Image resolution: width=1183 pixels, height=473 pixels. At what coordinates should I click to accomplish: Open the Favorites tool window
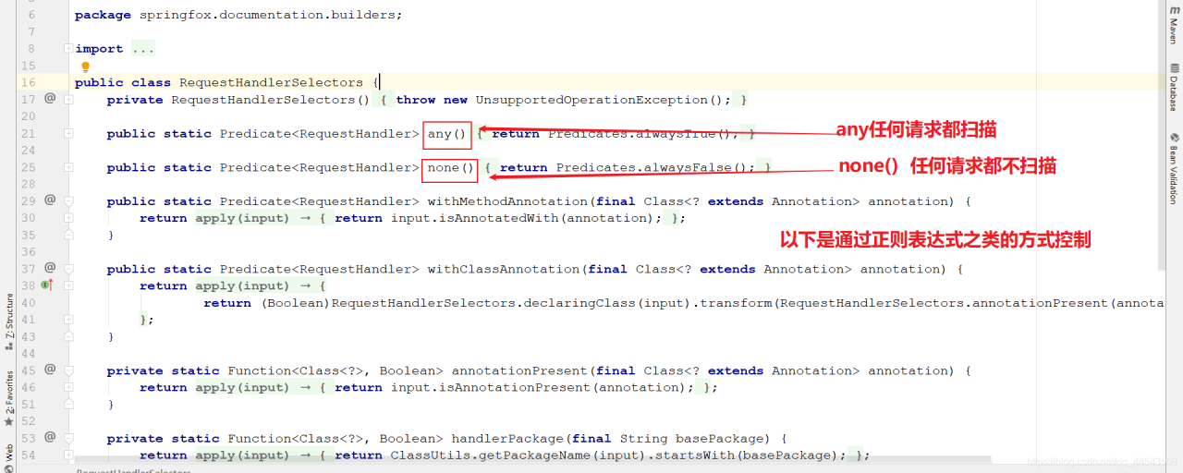pos(8,398)
